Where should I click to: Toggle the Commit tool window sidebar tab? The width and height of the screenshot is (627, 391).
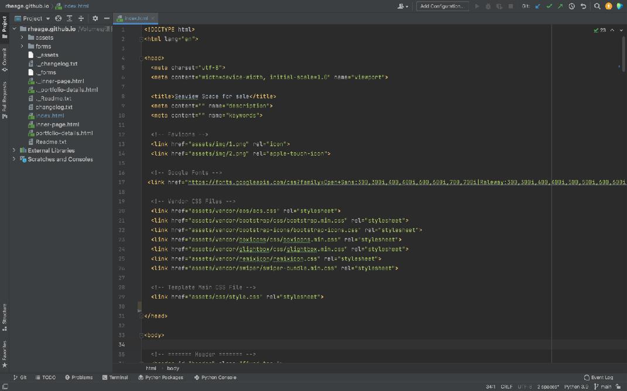tap(5, 60)
